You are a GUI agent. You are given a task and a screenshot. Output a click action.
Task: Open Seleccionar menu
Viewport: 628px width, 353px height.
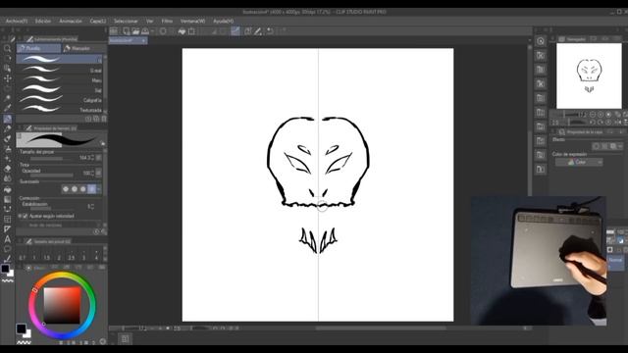coord(126,21)
